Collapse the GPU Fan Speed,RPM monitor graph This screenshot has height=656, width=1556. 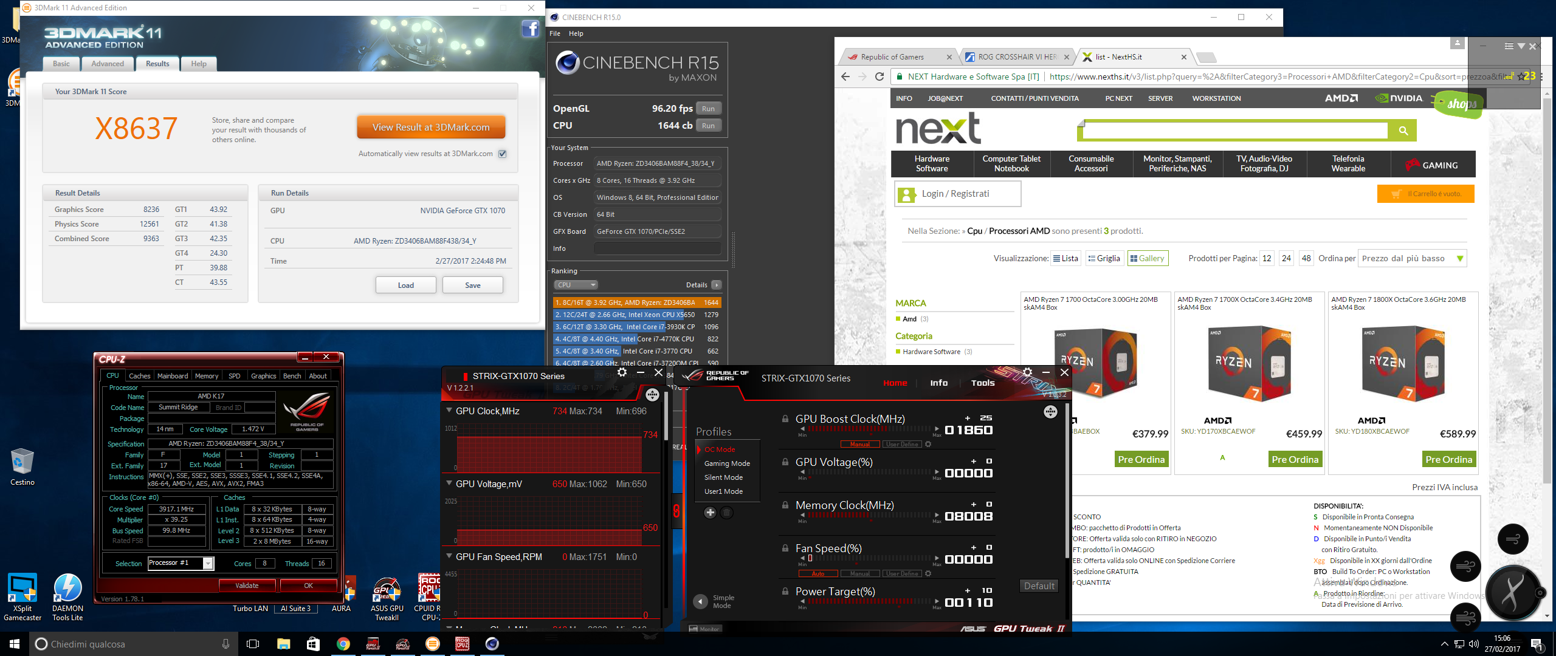[450, 557]
